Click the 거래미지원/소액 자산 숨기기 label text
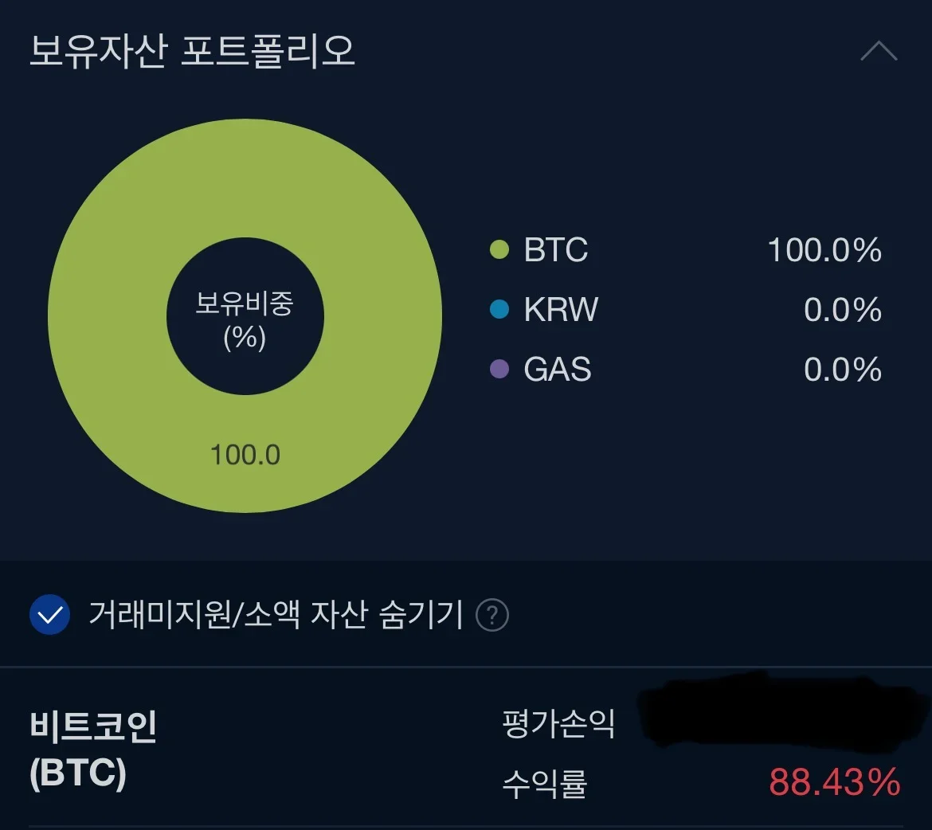 pyautogui.click(x=276, y=615)
